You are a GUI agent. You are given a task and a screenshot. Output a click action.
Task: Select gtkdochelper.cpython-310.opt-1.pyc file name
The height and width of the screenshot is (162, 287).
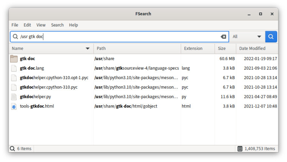[x=54, y=78]
